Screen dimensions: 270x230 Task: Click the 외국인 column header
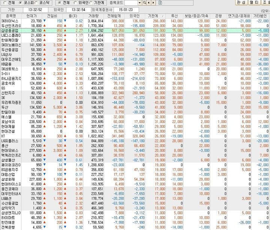[135, 16]
